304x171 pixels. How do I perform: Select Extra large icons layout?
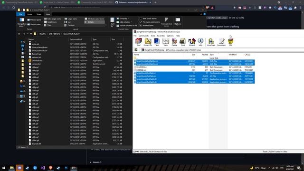click(52, 19)
